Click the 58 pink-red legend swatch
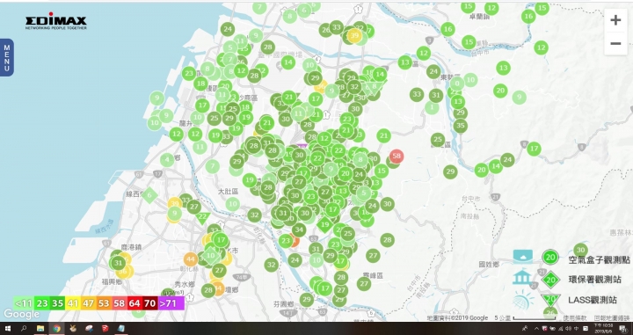This screenshot has width=633, height=335. point(119,303)
